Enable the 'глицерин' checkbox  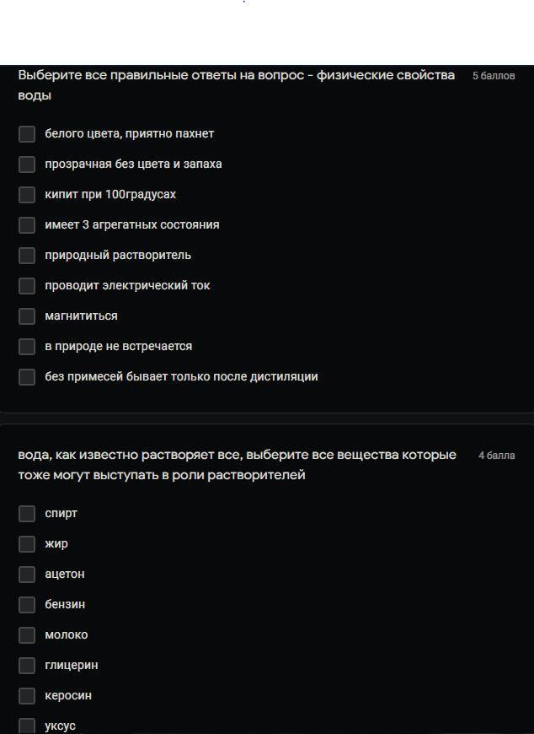27,666
